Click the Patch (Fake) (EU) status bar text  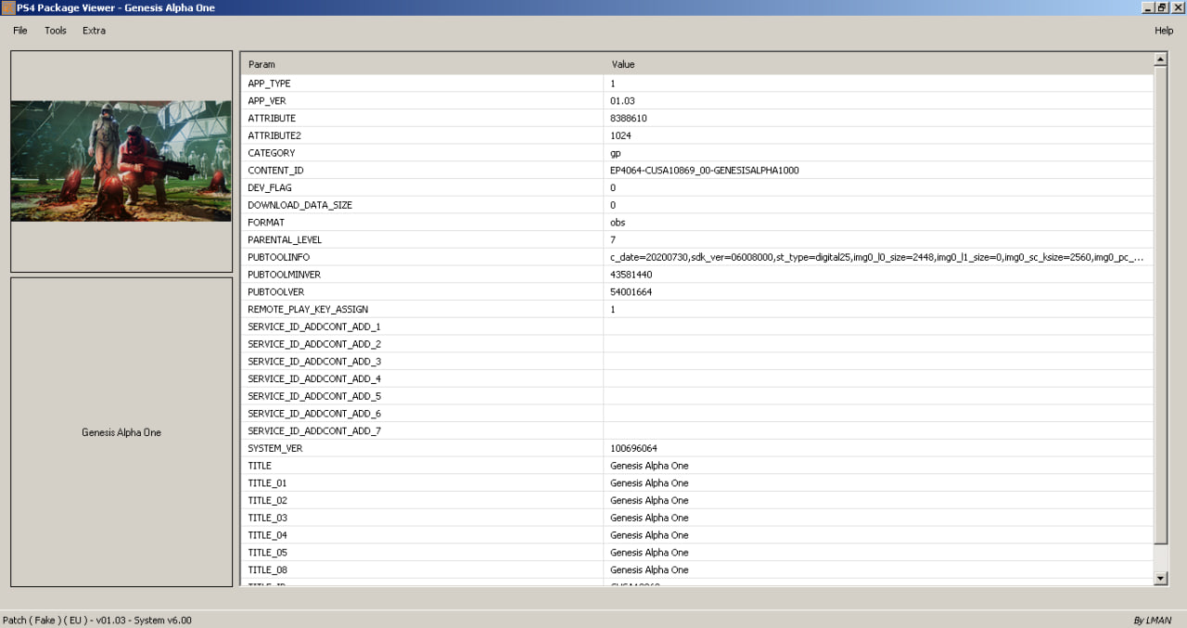pos(96,620)
